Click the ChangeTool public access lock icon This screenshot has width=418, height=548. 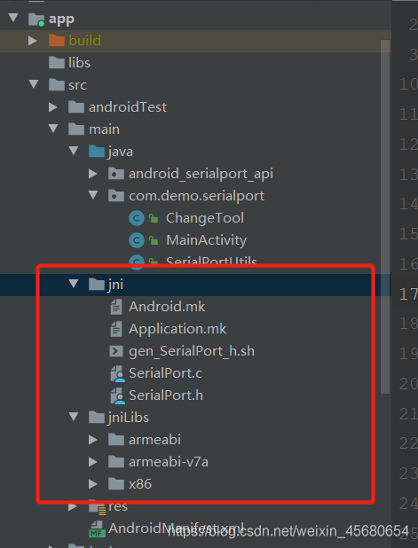(x=154, y=218)
